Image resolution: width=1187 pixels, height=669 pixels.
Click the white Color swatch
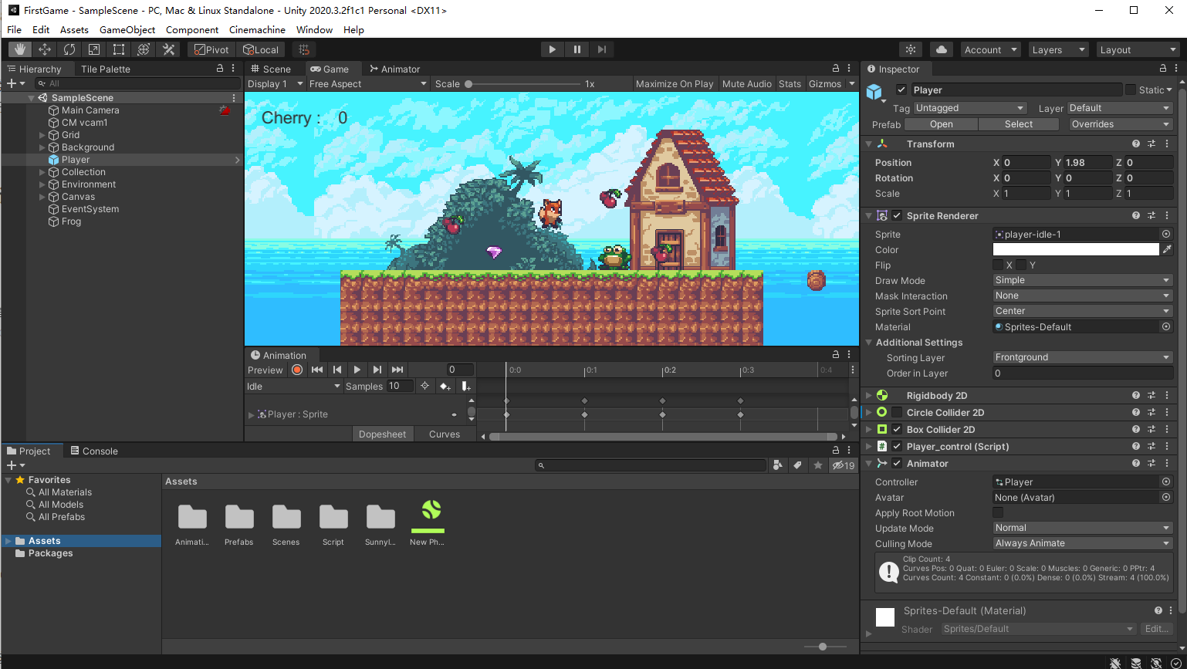[x=1076, y=249]
